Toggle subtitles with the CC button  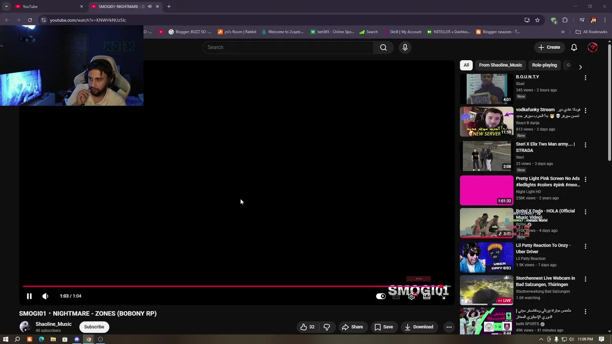pos(396,296)
